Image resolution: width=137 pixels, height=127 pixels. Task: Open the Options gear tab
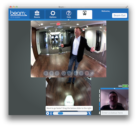point(53,14)
